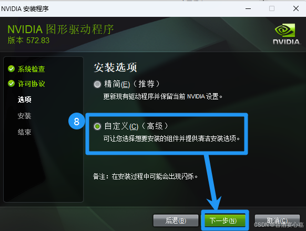Click the NVIDIA 图形驱动程序 header title
This screenshot has width=306, height=231.
[x=60, y=29]
